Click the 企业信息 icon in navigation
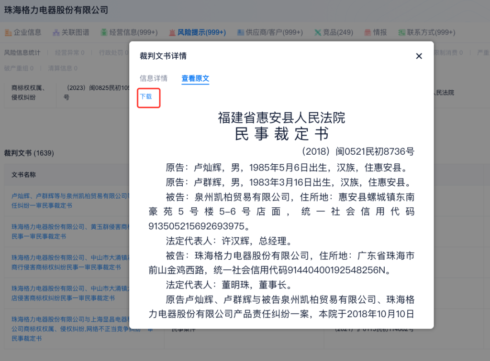This screenshot has width=490, height=361. pos(8,32)
